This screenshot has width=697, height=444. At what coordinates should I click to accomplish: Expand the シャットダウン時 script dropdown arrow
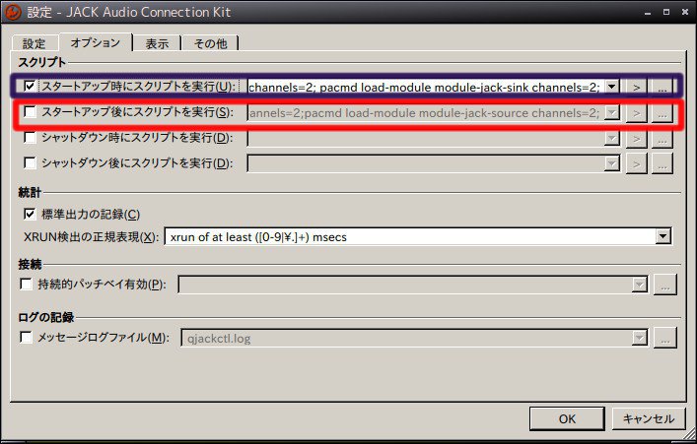click(x=612, y=138)
